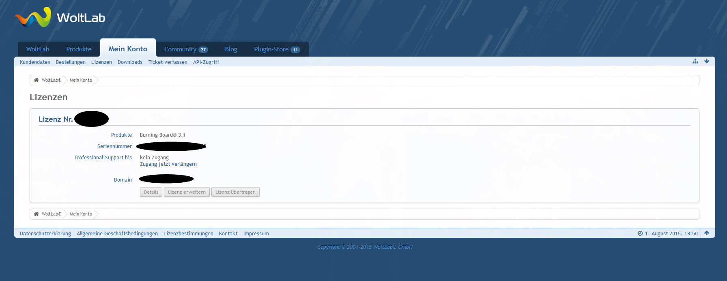727x281 pixels.
Task: Click the Community notification badge showing 27
Action: click(x=203, y=50)
